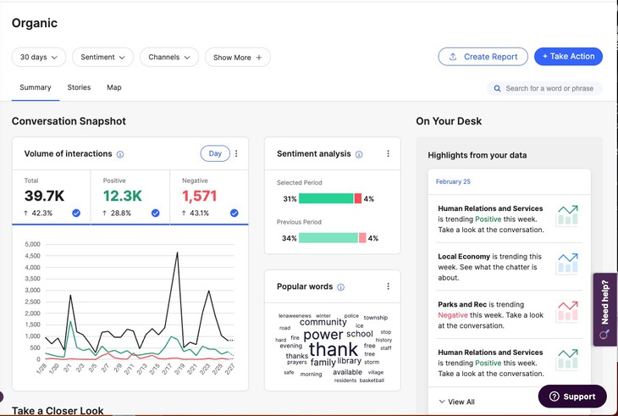Screen dimensions: 618x416
Task: Click the search for a word field
Action: 550,88
